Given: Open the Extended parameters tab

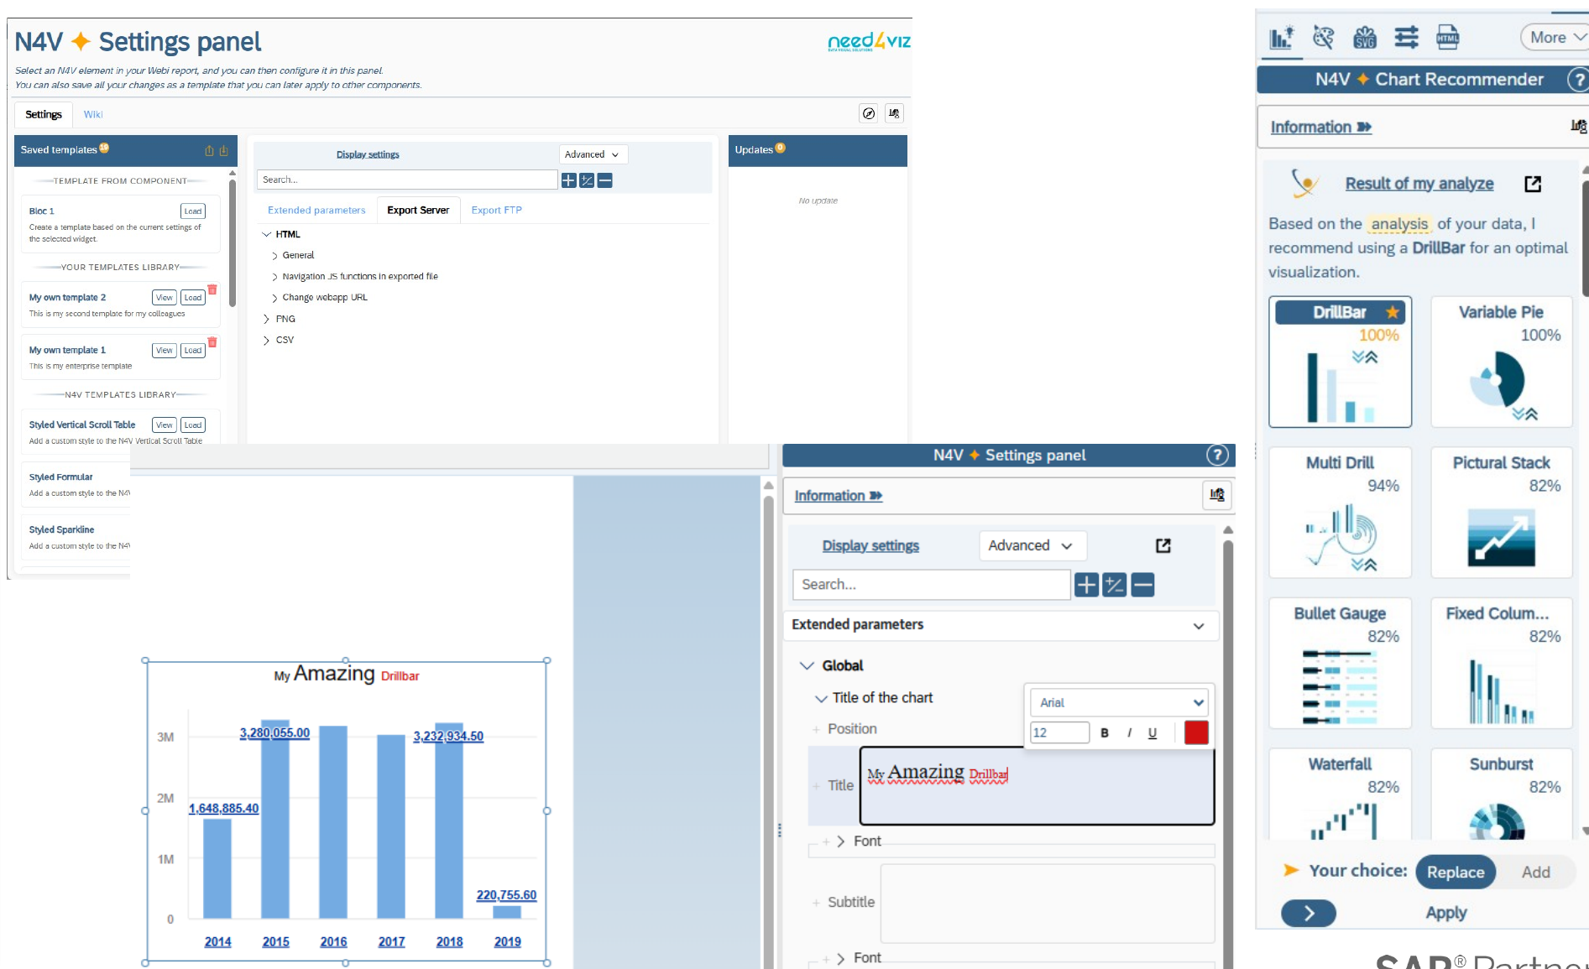Looking at the screenshot, I should pos(316,210).
